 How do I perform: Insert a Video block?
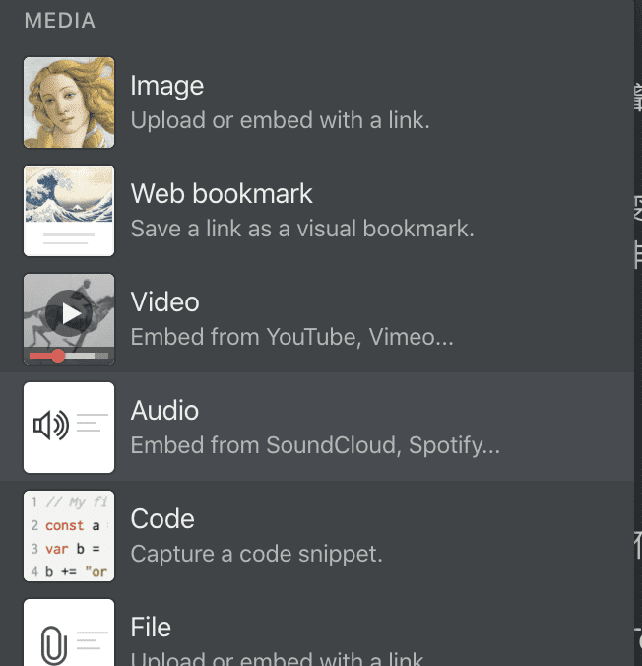point(317,319)
